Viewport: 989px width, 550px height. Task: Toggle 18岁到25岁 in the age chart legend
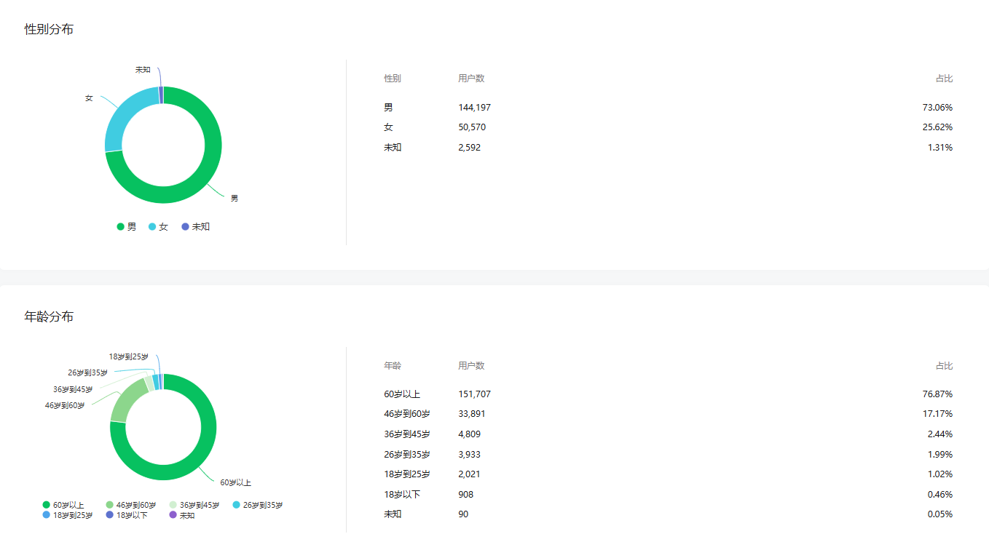tap(67, 515)
